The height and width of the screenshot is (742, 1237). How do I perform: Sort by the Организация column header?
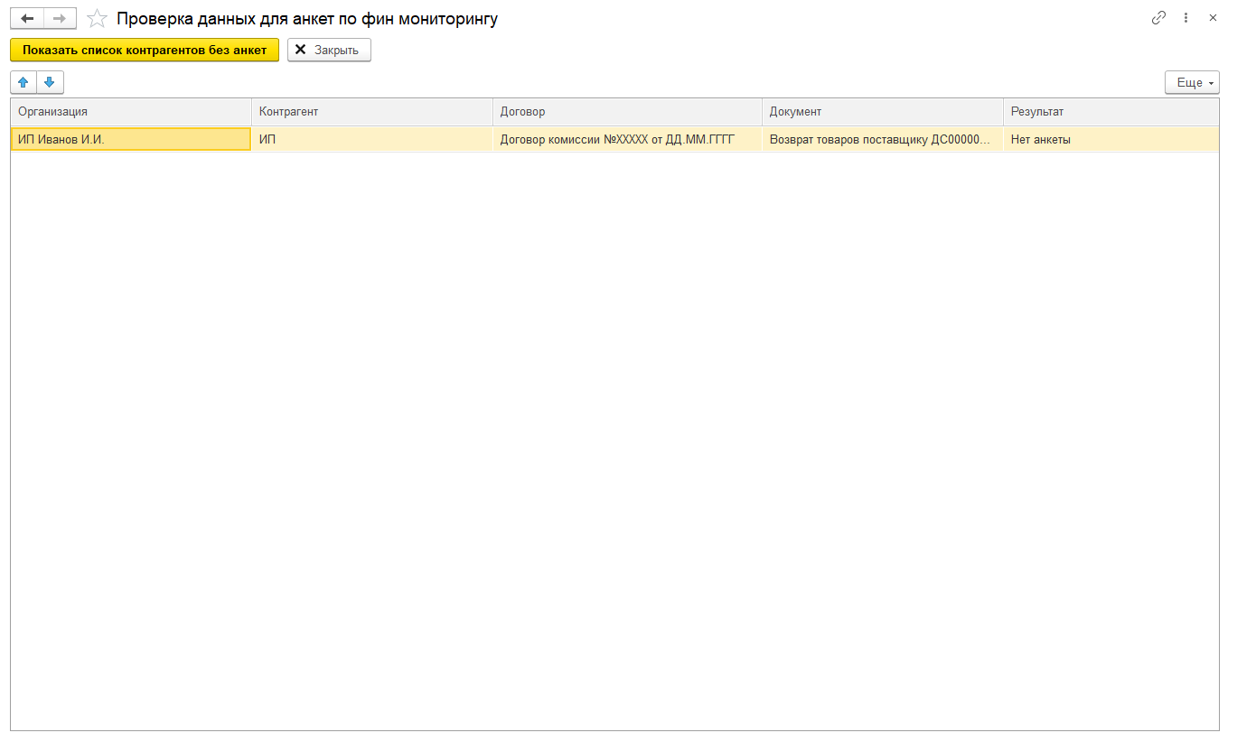[x=131, y=112]
